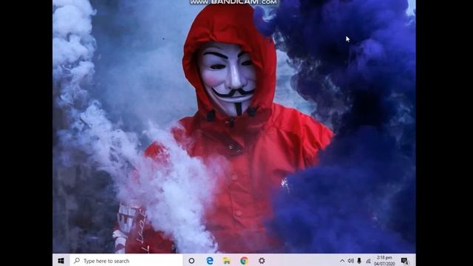Open File Explorer from the taskbar
The image size is (473, 266).
[x=227, y=261]
